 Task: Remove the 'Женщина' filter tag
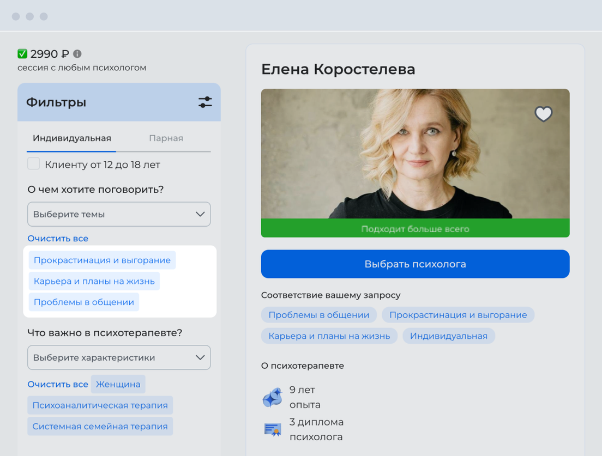pos(118,384)
